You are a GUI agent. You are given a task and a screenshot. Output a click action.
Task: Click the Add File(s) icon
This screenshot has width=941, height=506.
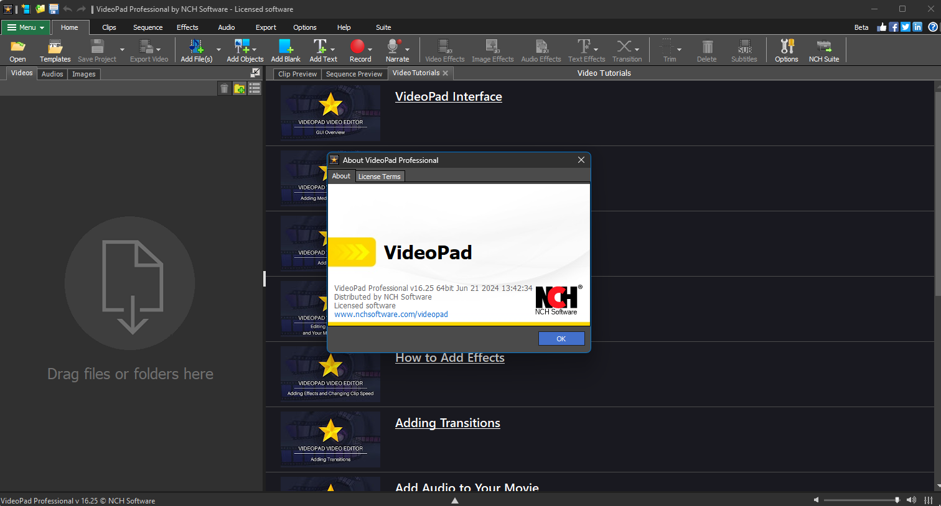196,50
